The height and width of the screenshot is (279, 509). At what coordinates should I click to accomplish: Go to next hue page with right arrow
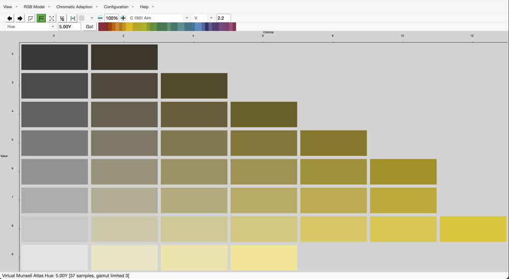pos(20,18)
